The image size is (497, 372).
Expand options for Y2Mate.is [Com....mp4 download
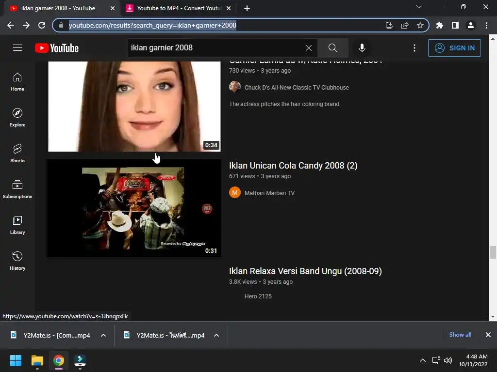[x=103, y=335]
